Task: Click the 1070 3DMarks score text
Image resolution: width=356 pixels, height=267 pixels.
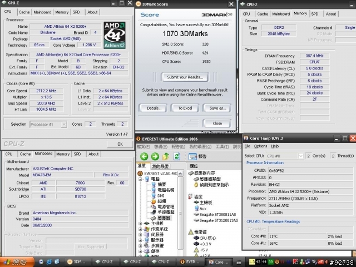Action: pos(185,34)
